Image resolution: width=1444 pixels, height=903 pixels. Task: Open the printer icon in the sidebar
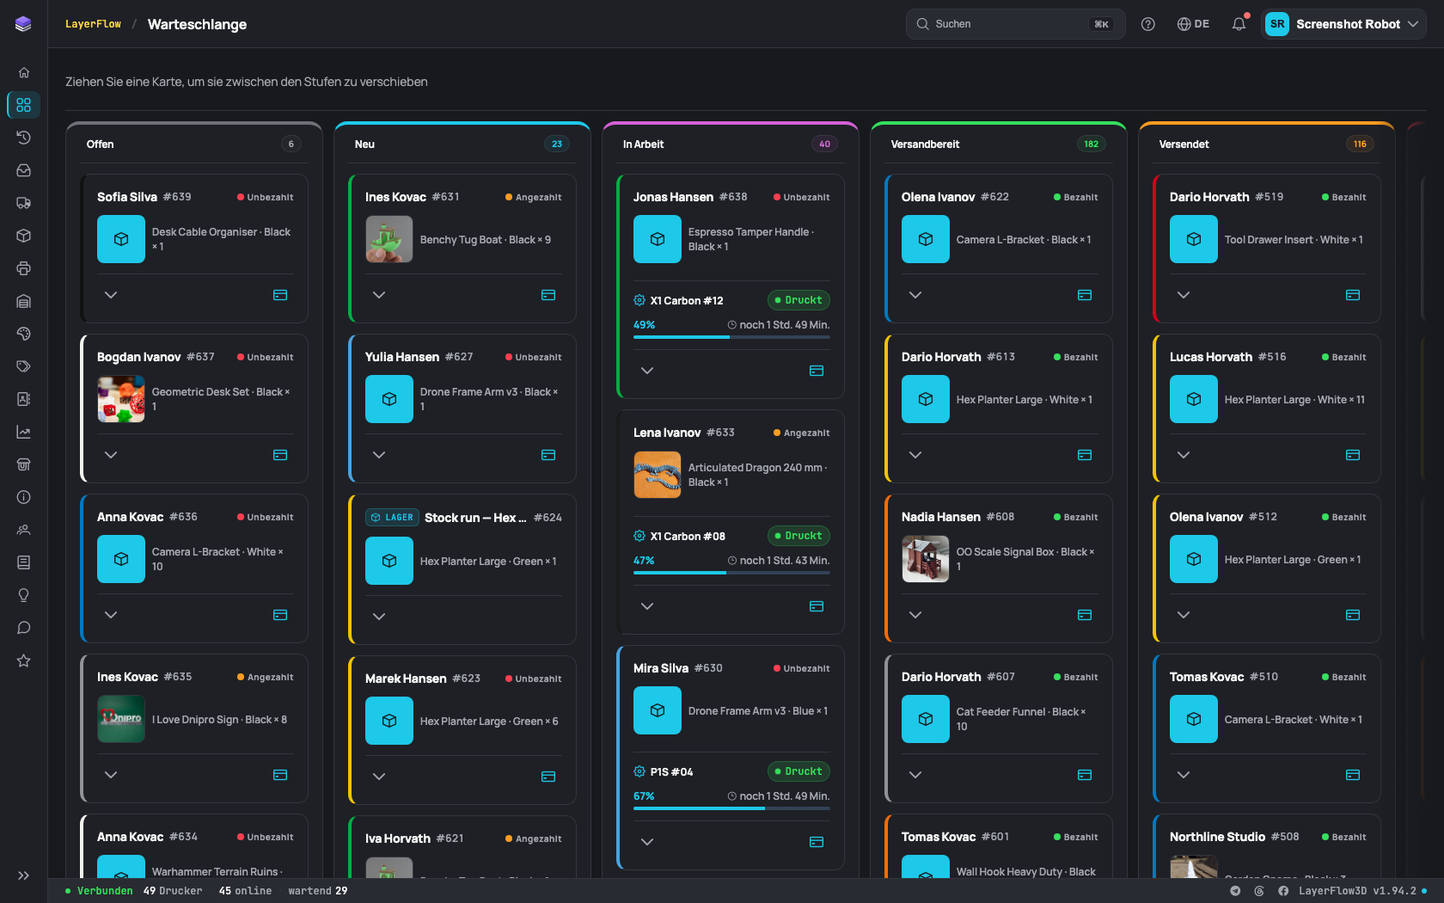[24, 268]
